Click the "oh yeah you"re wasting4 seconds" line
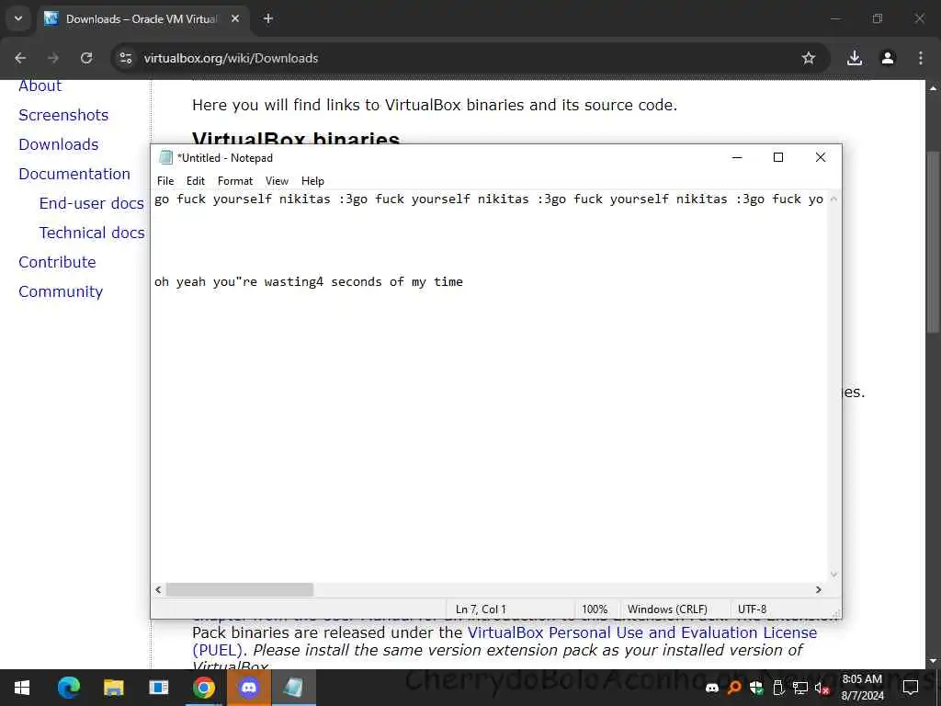Screen dimensions: 941x706 point(309,281)
